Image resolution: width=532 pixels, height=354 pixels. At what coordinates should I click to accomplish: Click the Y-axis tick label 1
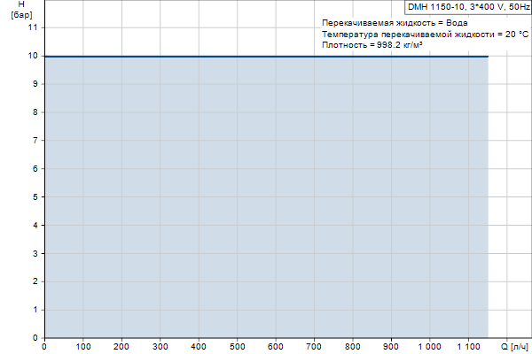tap(35, 309)
